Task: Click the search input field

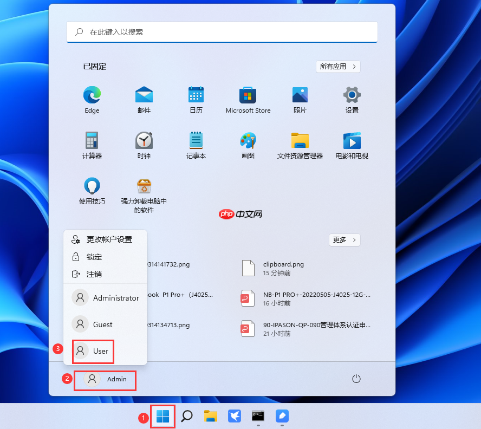Action: 222,32
